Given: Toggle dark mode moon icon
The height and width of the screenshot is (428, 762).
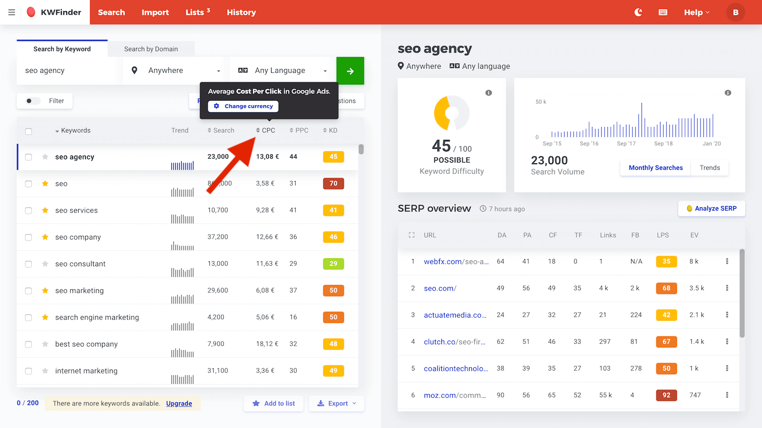Looking at the screenshot, I should pyautogui.click(x=639, y=12).
